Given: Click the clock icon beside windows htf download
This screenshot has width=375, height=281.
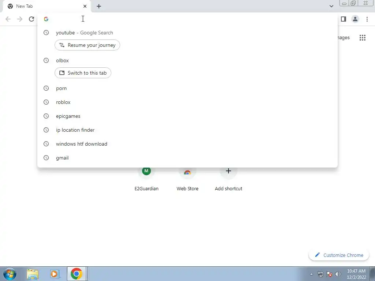Looking at the screenshot, I should pyautogui.click(x=46, y=144).
